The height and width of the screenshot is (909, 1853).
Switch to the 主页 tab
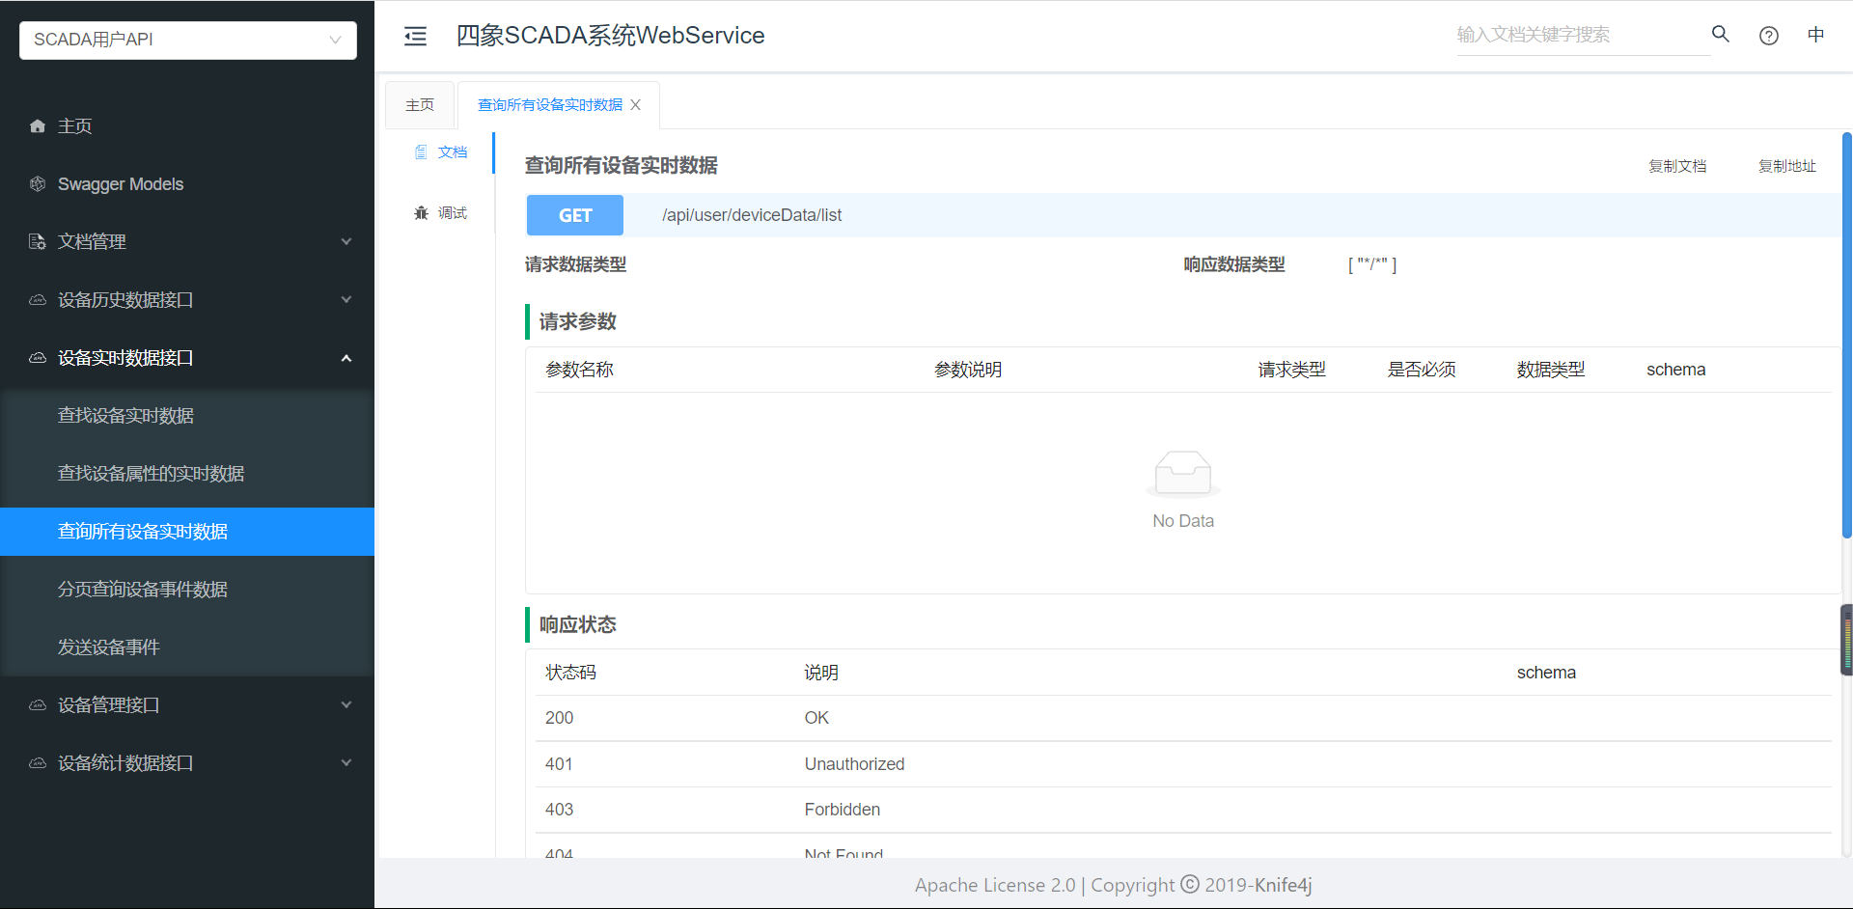(x=420, y=105)
